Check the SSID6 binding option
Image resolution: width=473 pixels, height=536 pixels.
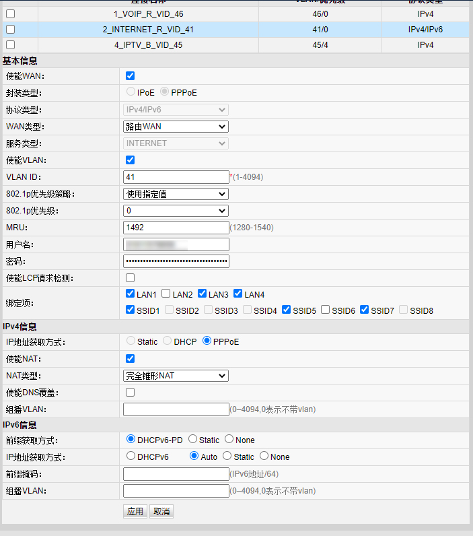tap(326, 310)
